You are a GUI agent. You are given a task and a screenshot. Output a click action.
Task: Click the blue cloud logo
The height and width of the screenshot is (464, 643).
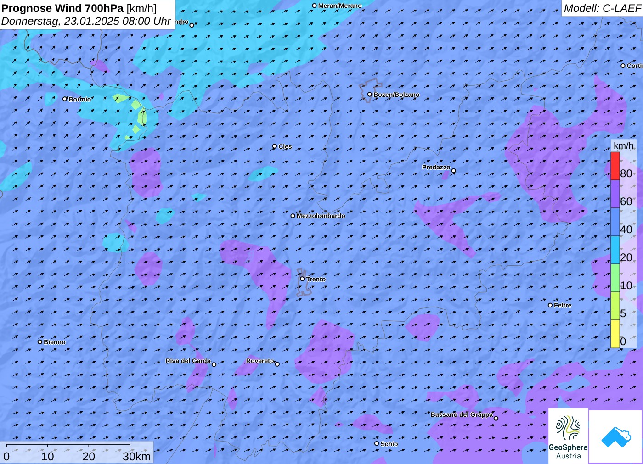pos(616,436)
